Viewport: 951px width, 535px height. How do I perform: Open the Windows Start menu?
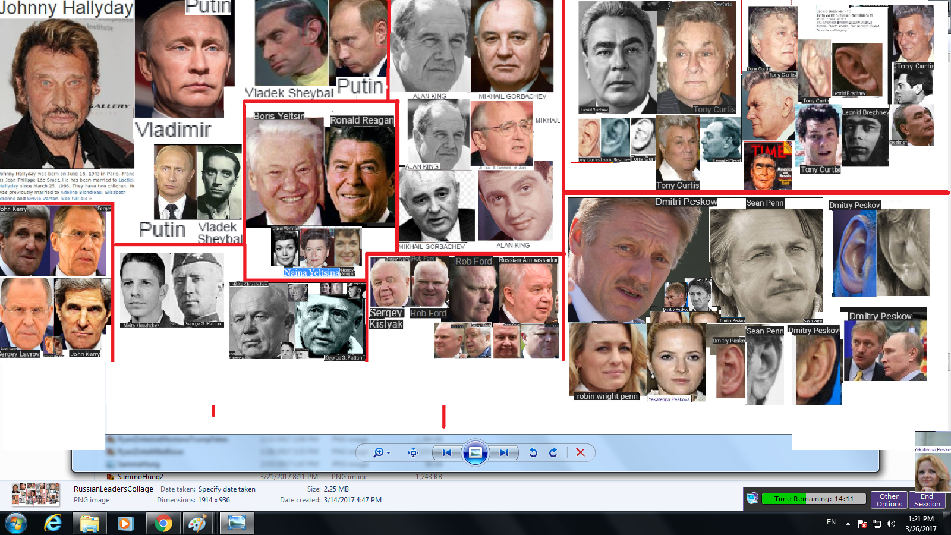(x=16, y=523)
